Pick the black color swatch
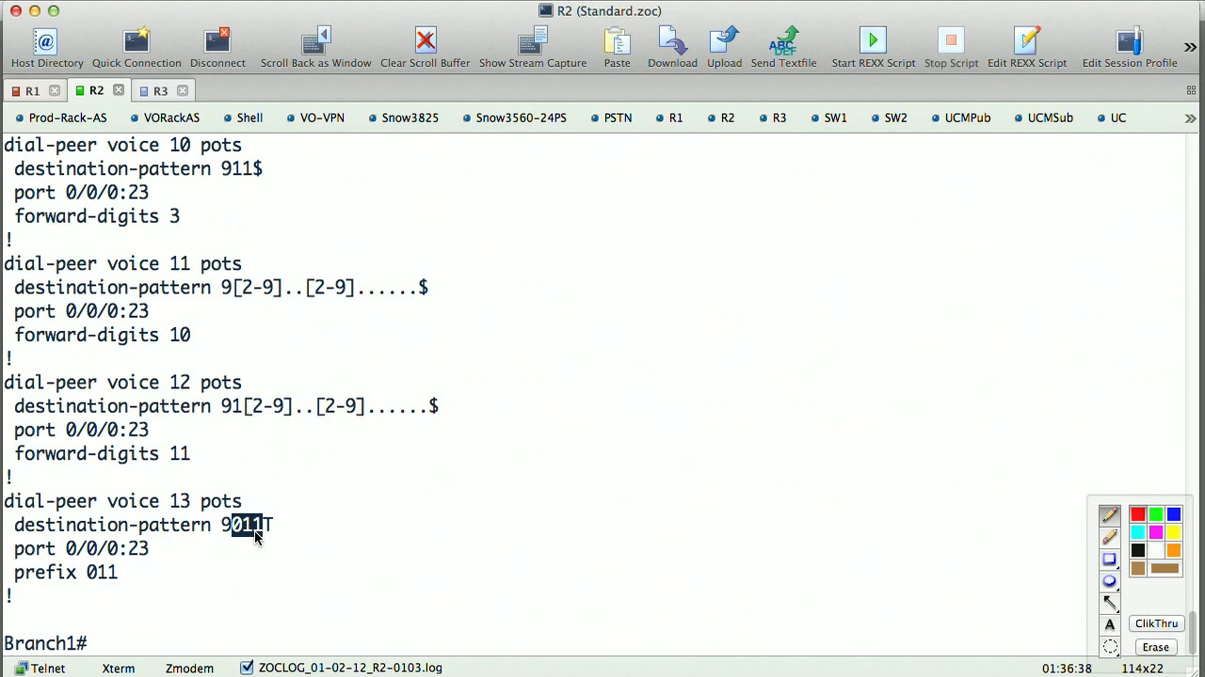This screenshot has width=1205, height=677. coord(1137,550)
